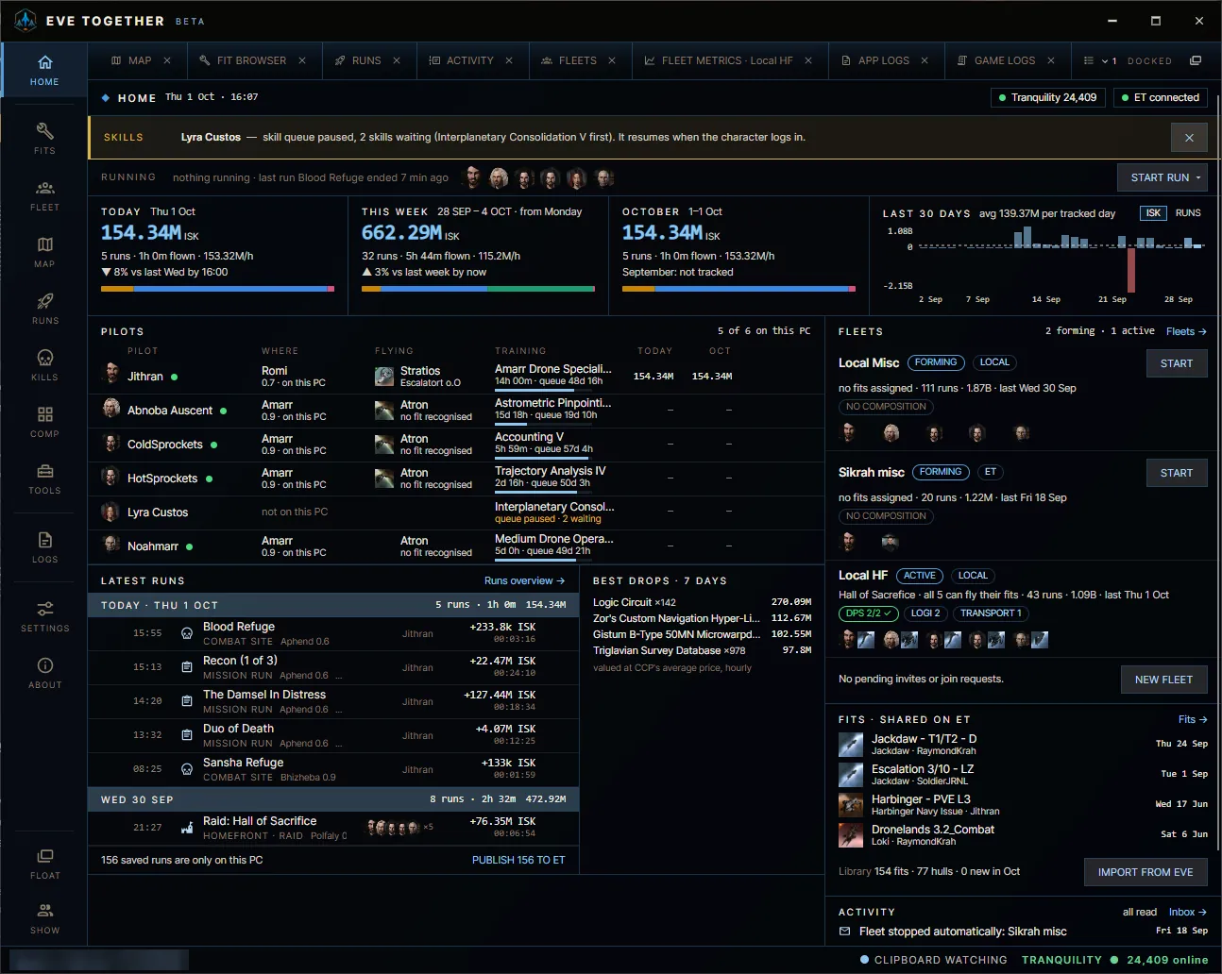Toggle the TRANSPORT 1 role chip
This screenshot has height=974, width=1222.
click(x=991, y=613)
